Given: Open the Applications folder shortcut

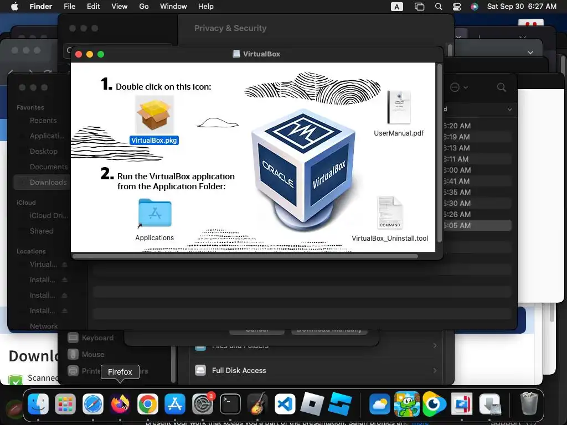Looking at the screenshot, I should (x=154, y=213).
